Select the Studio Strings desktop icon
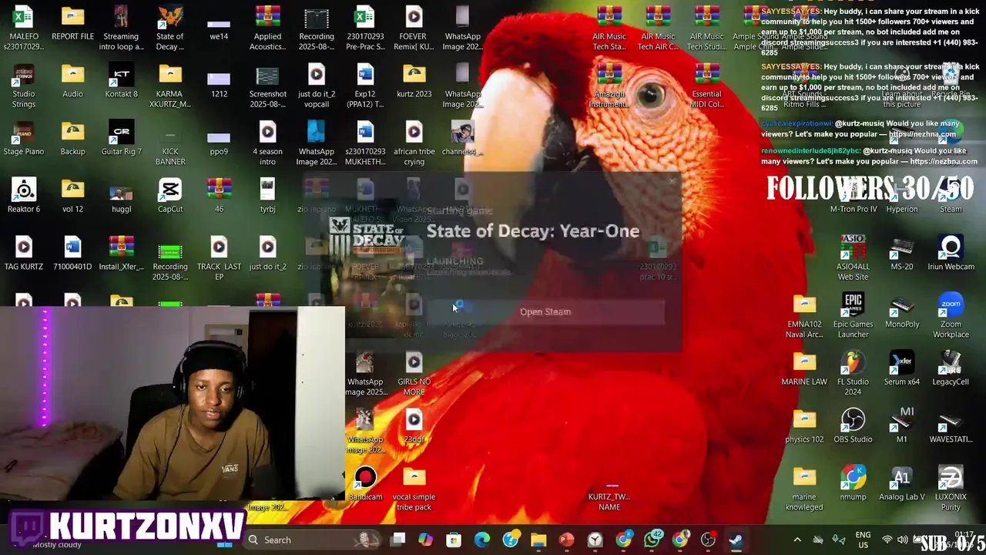 click(24, 86)
